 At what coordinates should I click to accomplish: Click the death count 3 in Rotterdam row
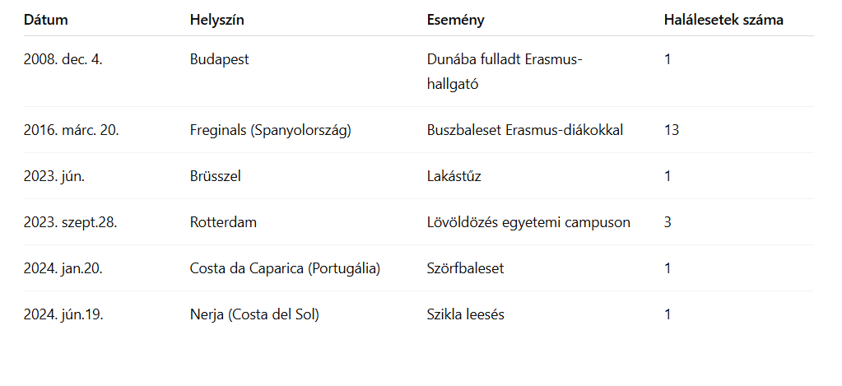pyautogui.click(x=668, y=222)
